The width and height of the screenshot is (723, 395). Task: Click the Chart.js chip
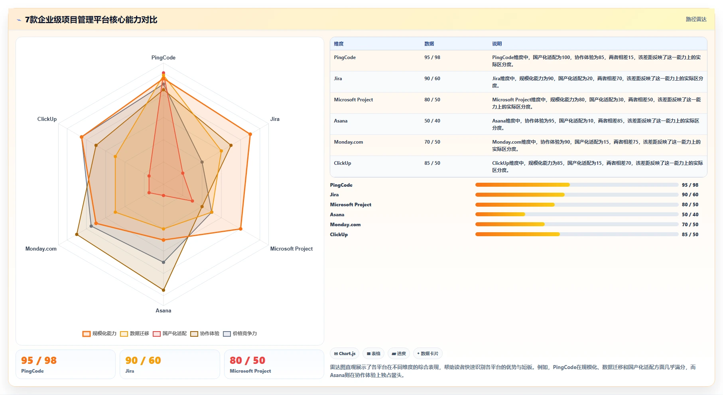345,354
